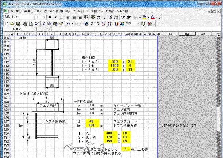
Task: Open font color dropdown arrow
Action: [157, 18]
